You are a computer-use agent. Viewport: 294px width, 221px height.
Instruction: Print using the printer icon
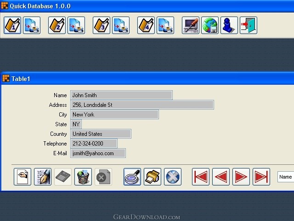click(x=153, y=177)
